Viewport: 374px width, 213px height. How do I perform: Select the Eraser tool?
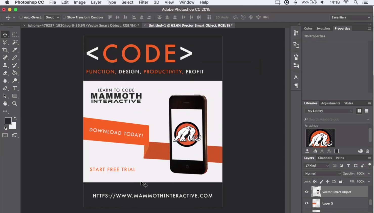tap(5, 73)
